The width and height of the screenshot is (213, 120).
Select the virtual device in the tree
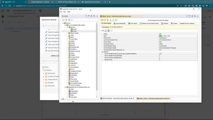click(x=75, y=31)
